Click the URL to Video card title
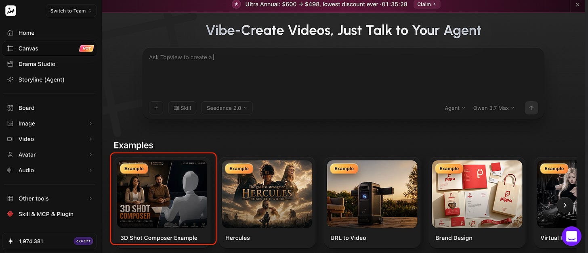The height and width of the screenshot is (253, 588). point(348,238)
